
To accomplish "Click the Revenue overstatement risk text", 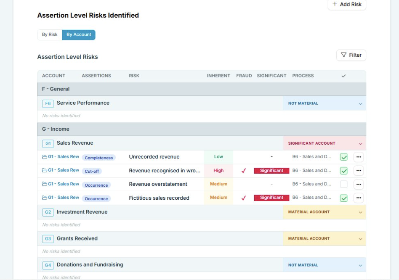I will tap(158, 184).
